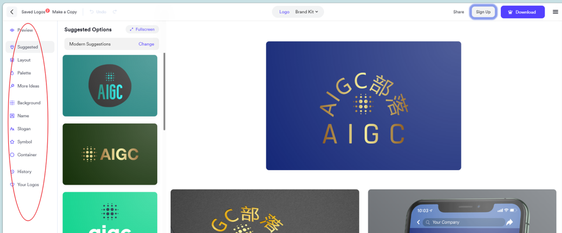
Task: Open Saved Logos
Action: (x=33, y=12)
